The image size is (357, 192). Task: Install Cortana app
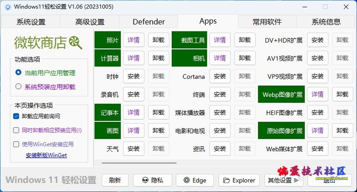point(220,76)
